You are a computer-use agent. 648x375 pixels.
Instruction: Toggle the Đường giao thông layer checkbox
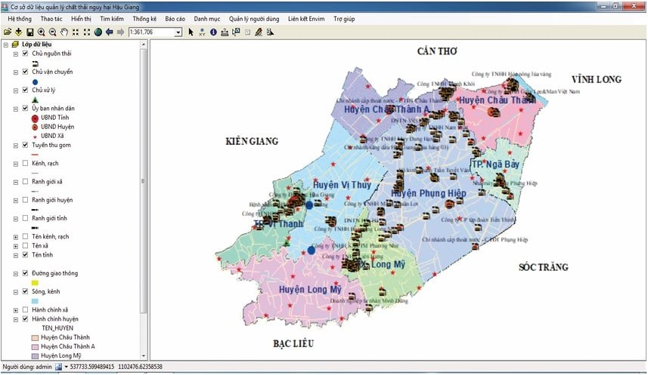coord(26,273)
